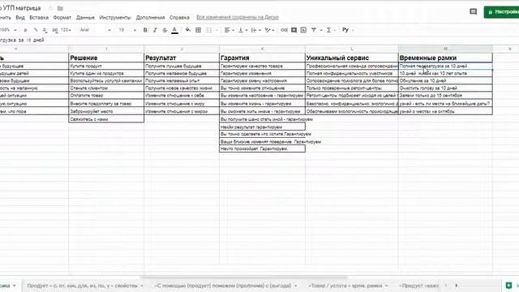Open the Справка menu
This screenshot has width=519, height=292.
tap(179, 18)
